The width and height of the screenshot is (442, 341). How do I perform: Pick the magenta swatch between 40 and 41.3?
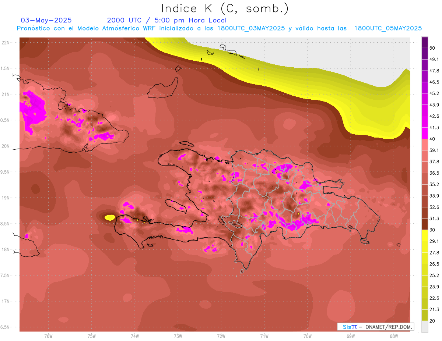pyautogui.click(x=425, y=133)
